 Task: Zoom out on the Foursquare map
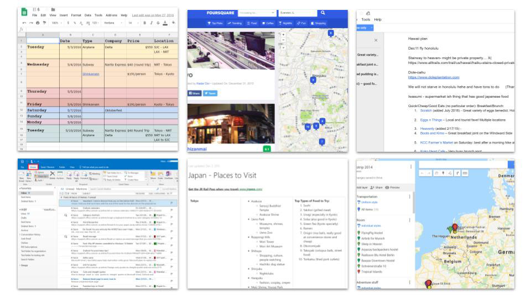click(283, 40)
